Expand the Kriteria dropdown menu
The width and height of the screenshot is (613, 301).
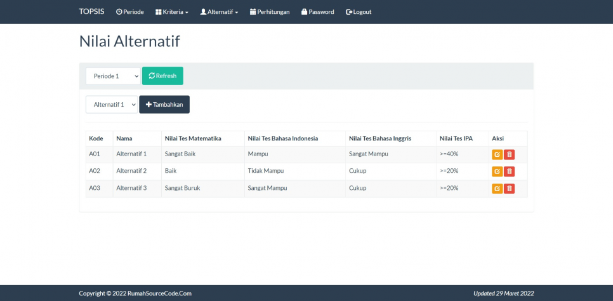173,12
